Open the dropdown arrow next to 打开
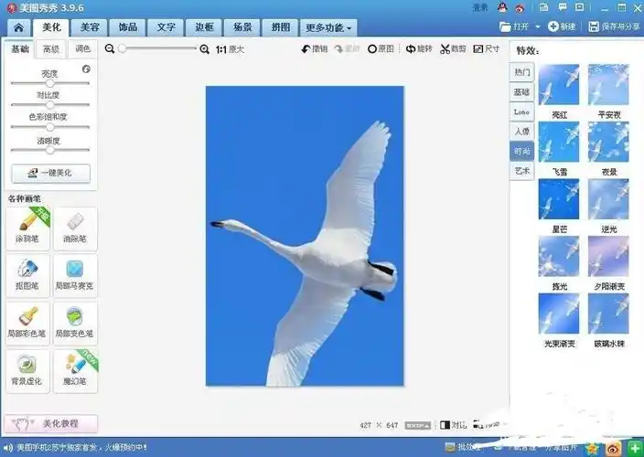The height and width of the screenshot is (457, 644). point(538,27)
